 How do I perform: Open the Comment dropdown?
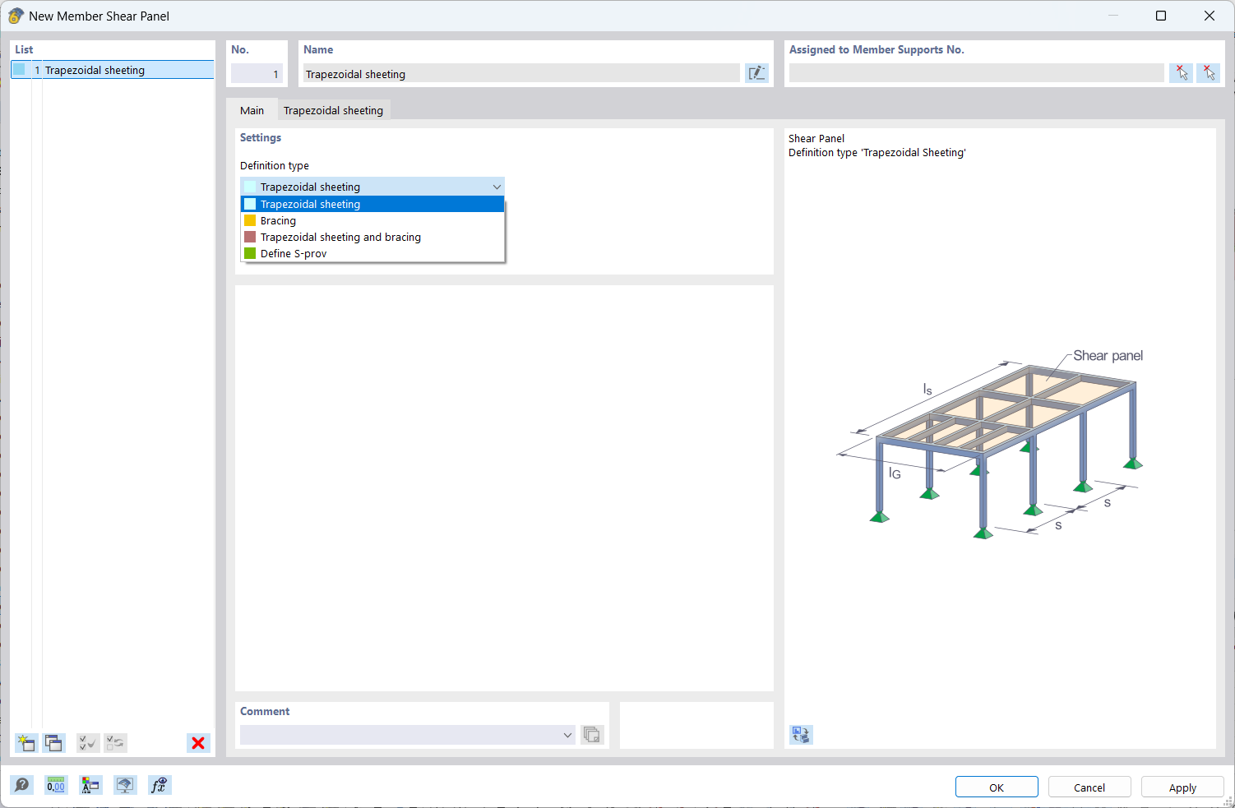coord(567,735)
